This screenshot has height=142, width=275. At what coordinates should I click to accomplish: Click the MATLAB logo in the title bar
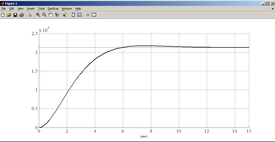pyautogui.click(x=2, y=3)
